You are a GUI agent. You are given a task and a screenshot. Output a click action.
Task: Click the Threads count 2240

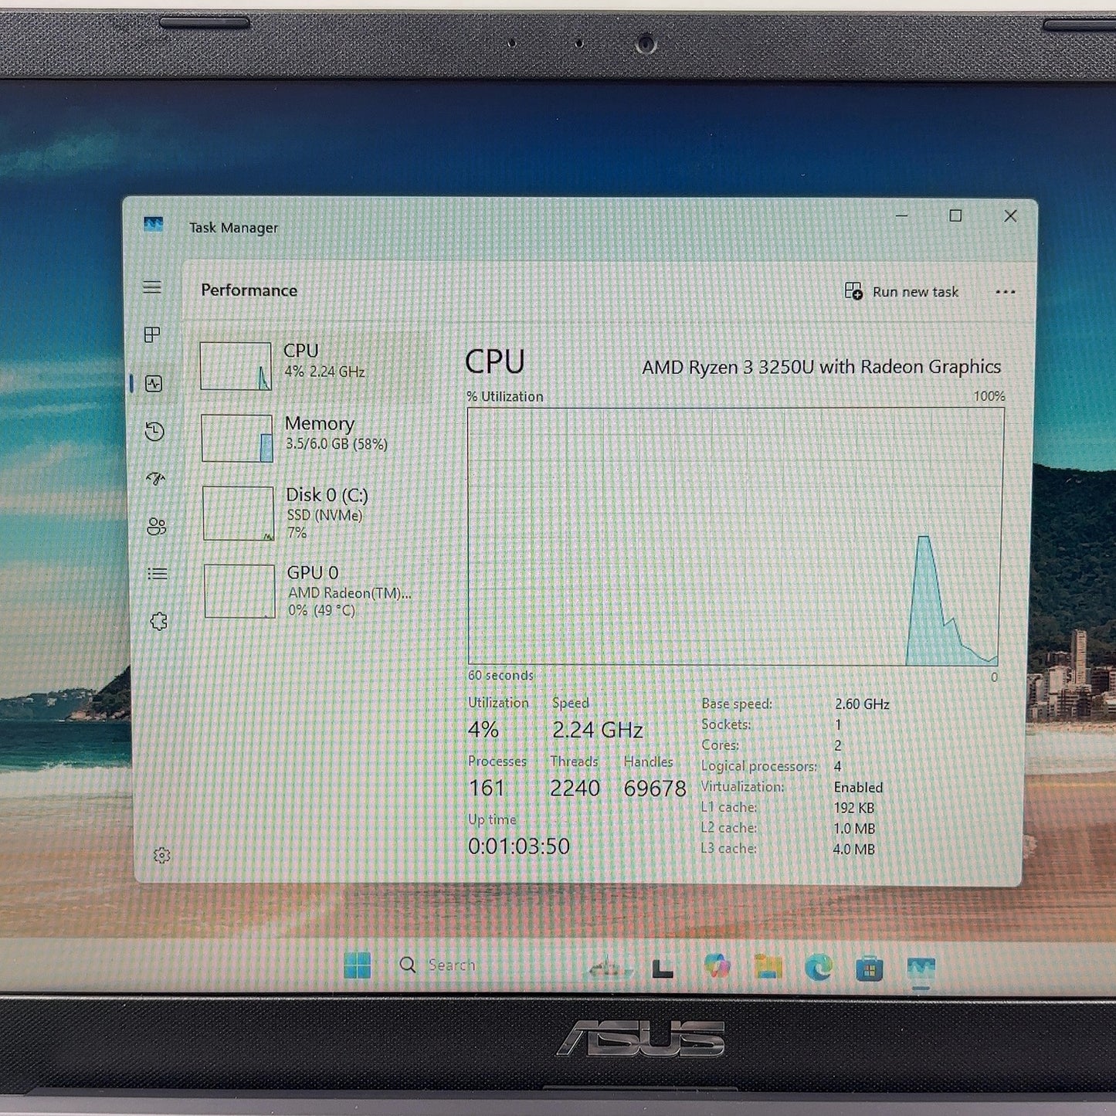pos(575,788)
